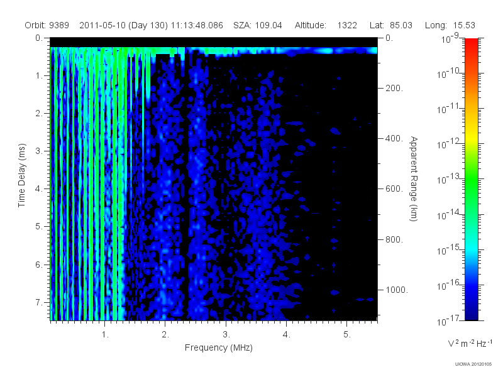Click the 6. tick on Time Delay axis
The width and height of the screenshot is (503, 377).
[39, 265]
